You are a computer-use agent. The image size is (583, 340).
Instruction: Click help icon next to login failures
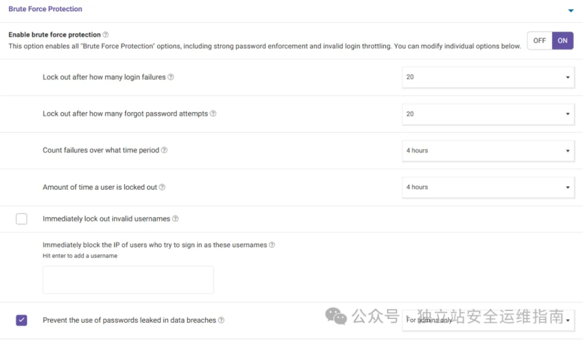pyautogui.click(x=171, y=77)
